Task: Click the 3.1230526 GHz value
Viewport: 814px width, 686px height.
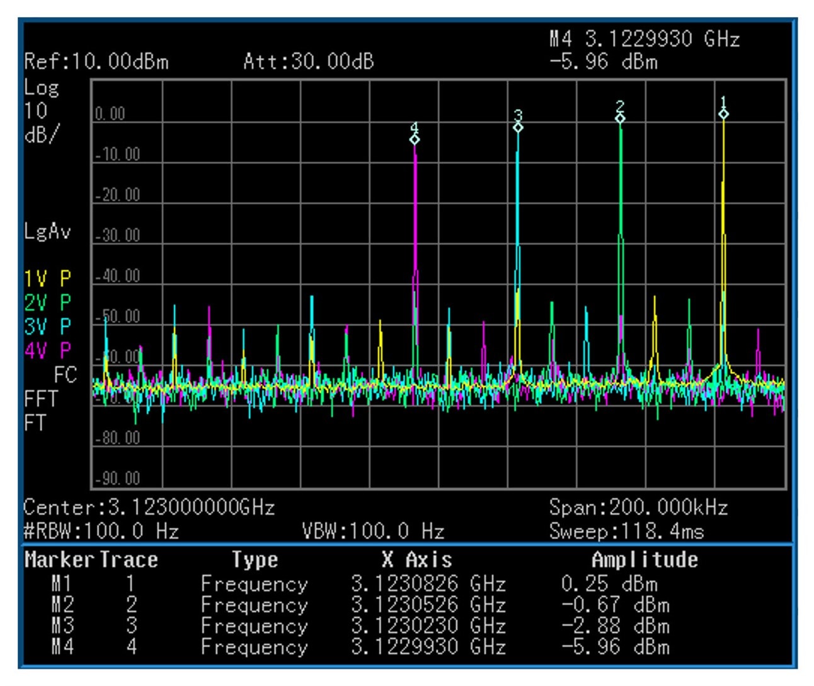Action: pyautogui.click(x=428, y=605)
